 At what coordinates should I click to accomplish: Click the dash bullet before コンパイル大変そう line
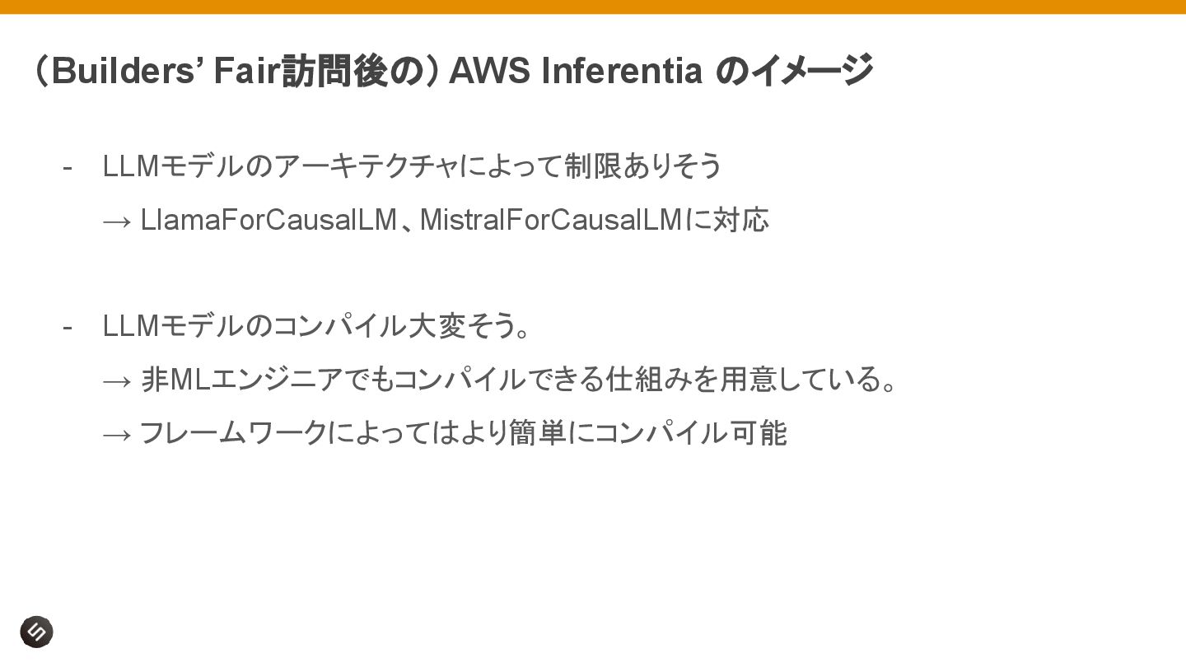coord(68,328)
